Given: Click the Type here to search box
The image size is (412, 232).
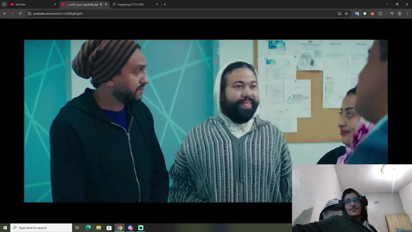Looking at the screenshot, I should tap(41, 228).
